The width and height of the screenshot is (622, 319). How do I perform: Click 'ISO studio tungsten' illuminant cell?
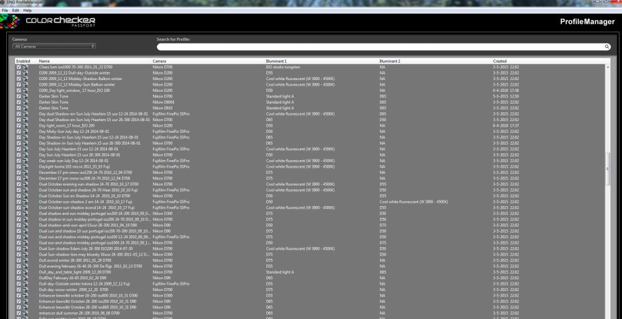[283, 67]
